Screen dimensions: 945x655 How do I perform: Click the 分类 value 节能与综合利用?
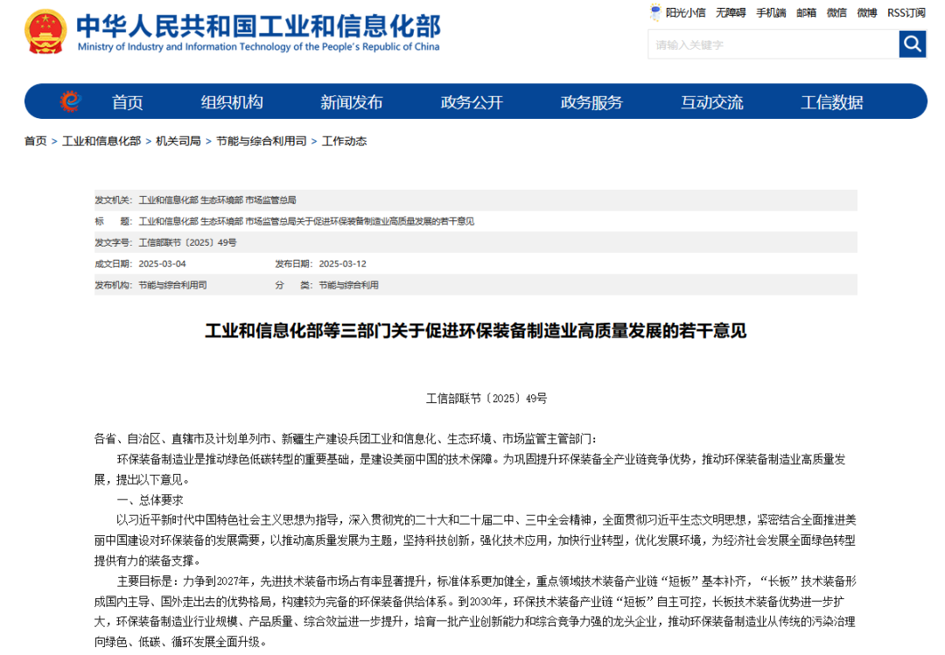[348, 285]
